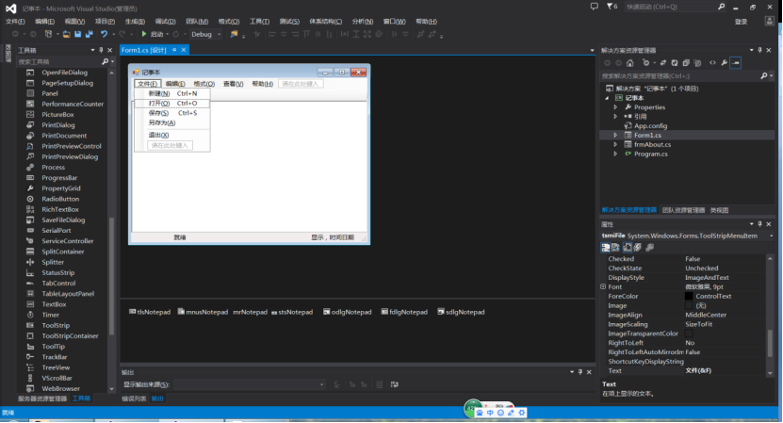Expand the Form1.cs node in Solution Explorer
783x423 pixels.
click(615, 136)
